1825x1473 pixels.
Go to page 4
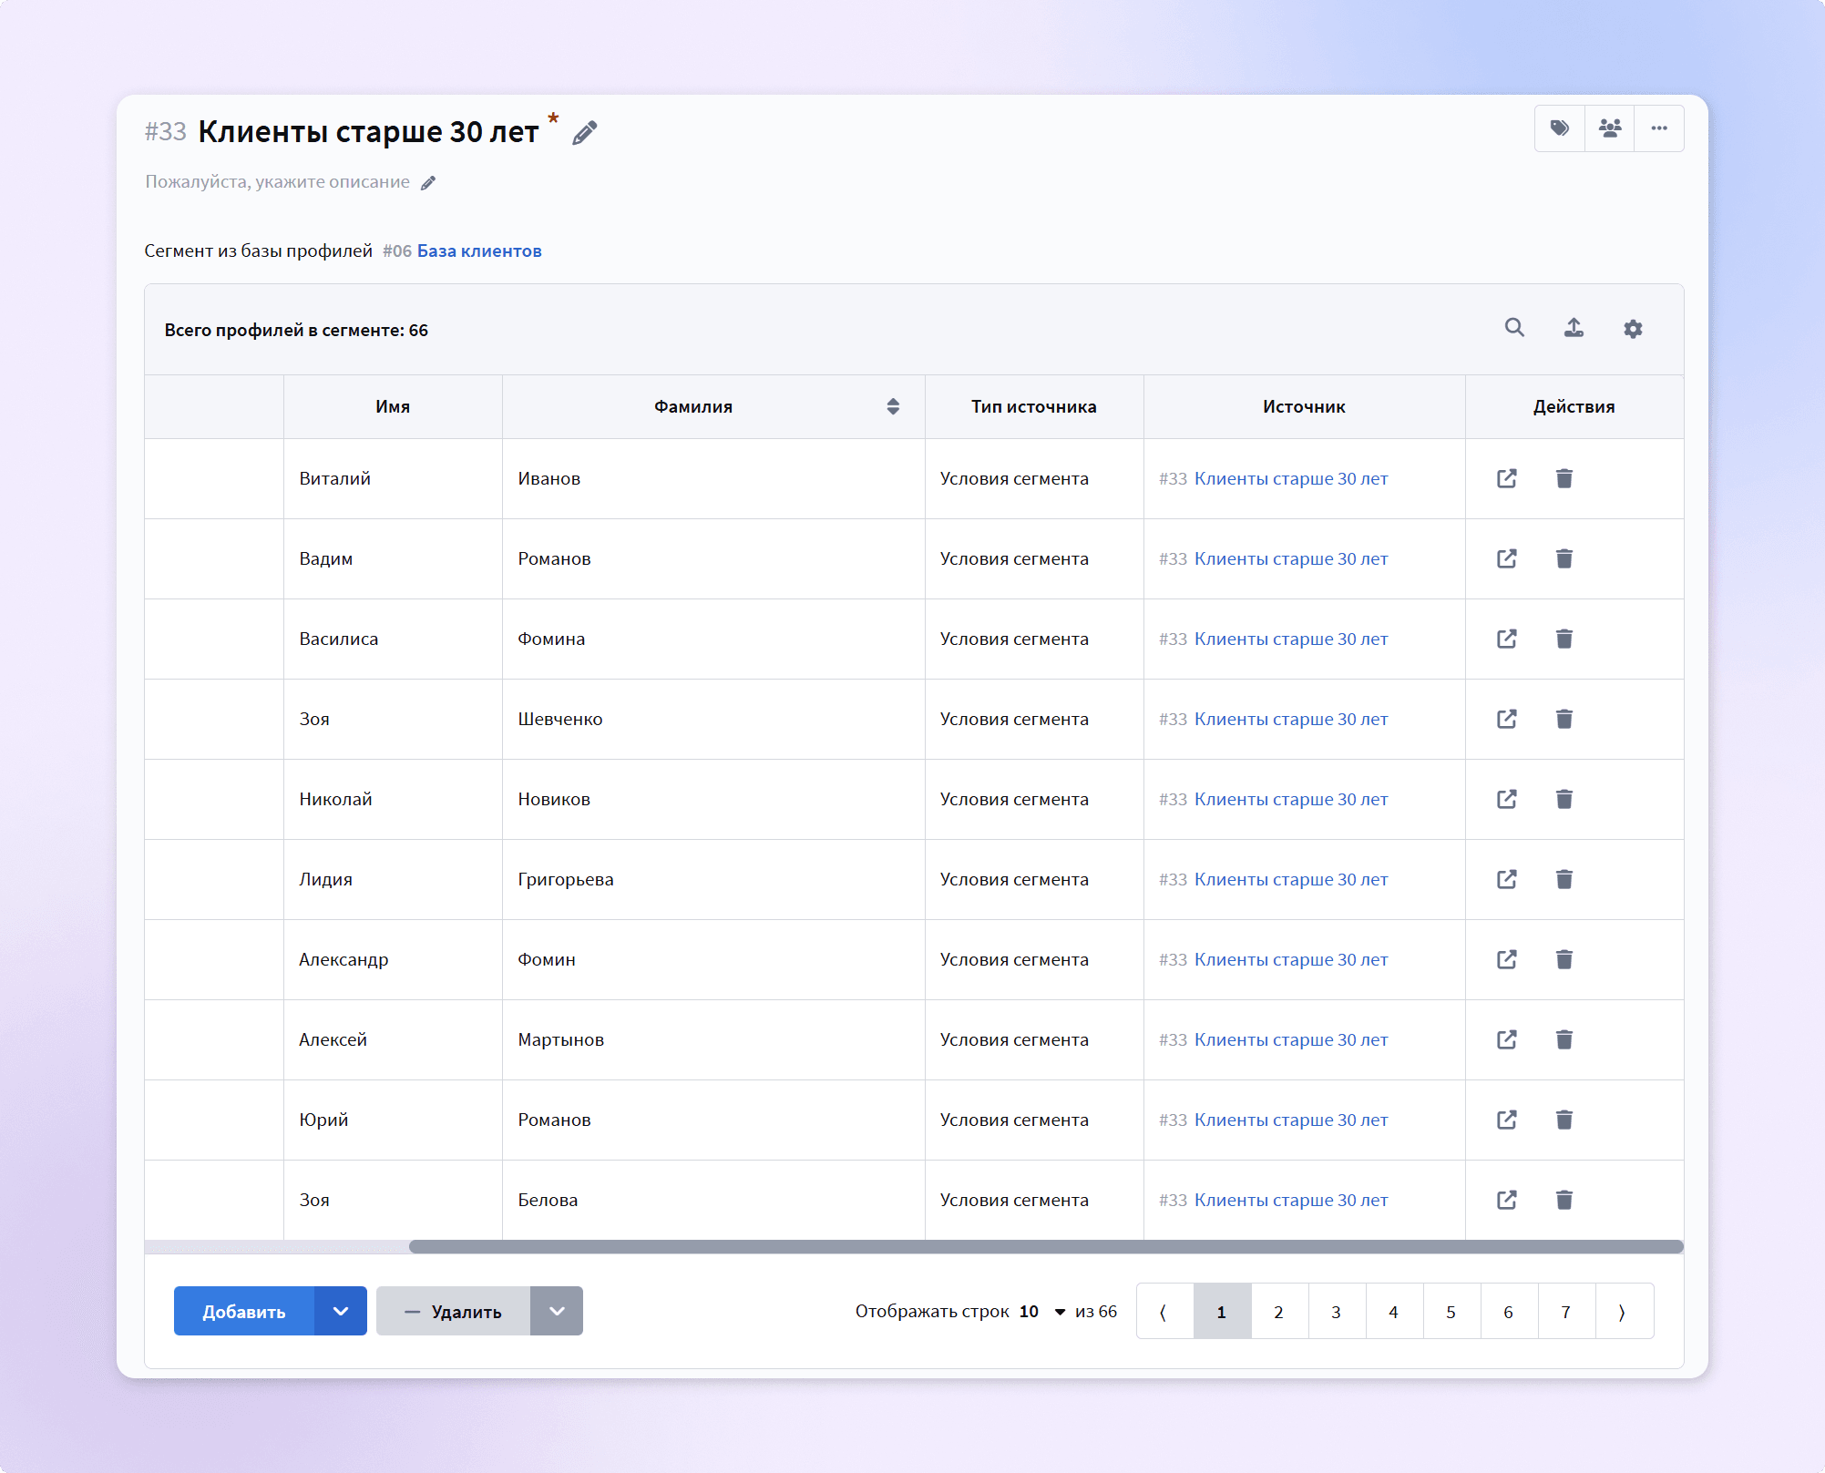tap(1393, 1312)
